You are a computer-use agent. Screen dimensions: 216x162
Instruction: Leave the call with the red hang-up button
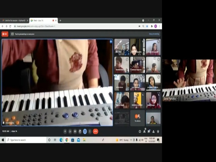[x=95, y=131]
